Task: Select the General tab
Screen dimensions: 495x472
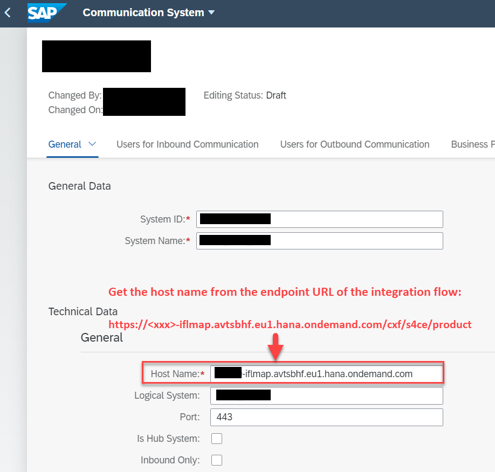Action: click(x=65, y=144)
